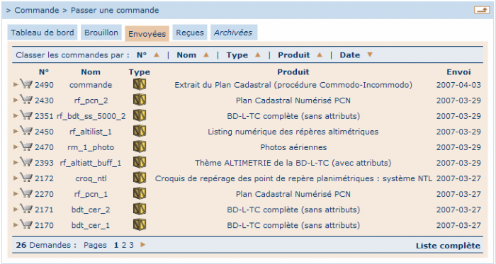This screenshot has width=496, height=264.
Task: Click the type icon of croq_ntl
Action: point(140,178)
